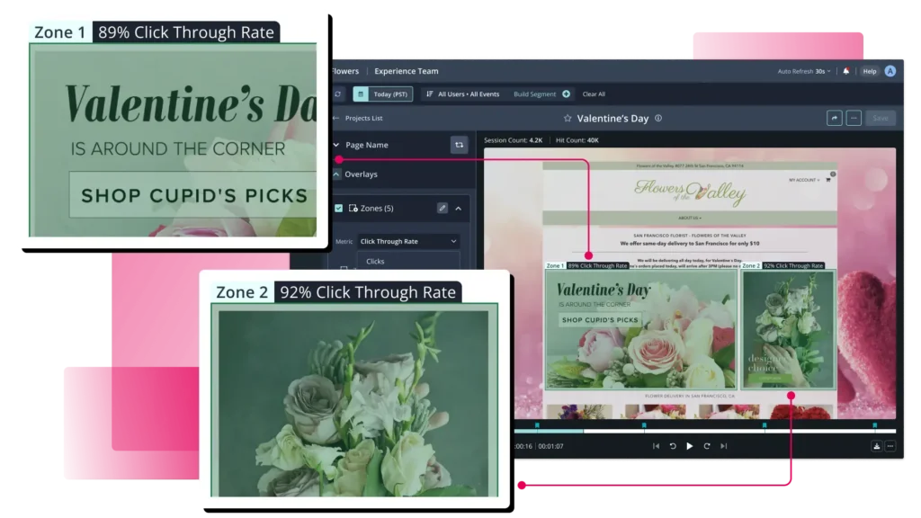Jump to the first bookmark marker on the timeline
921x518 pixels.
coord(537,425)
